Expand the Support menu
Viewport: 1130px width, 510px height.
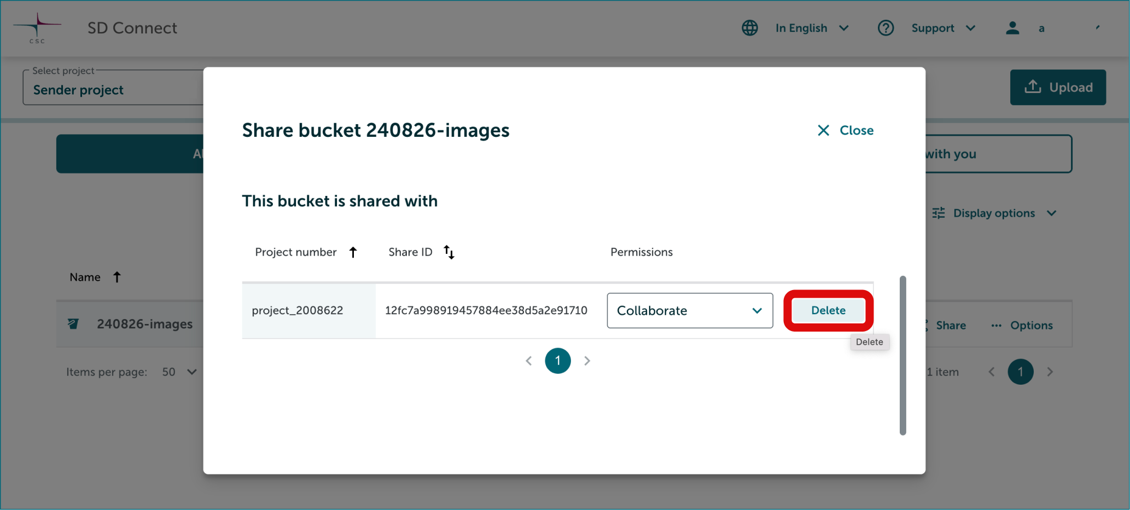943,28
